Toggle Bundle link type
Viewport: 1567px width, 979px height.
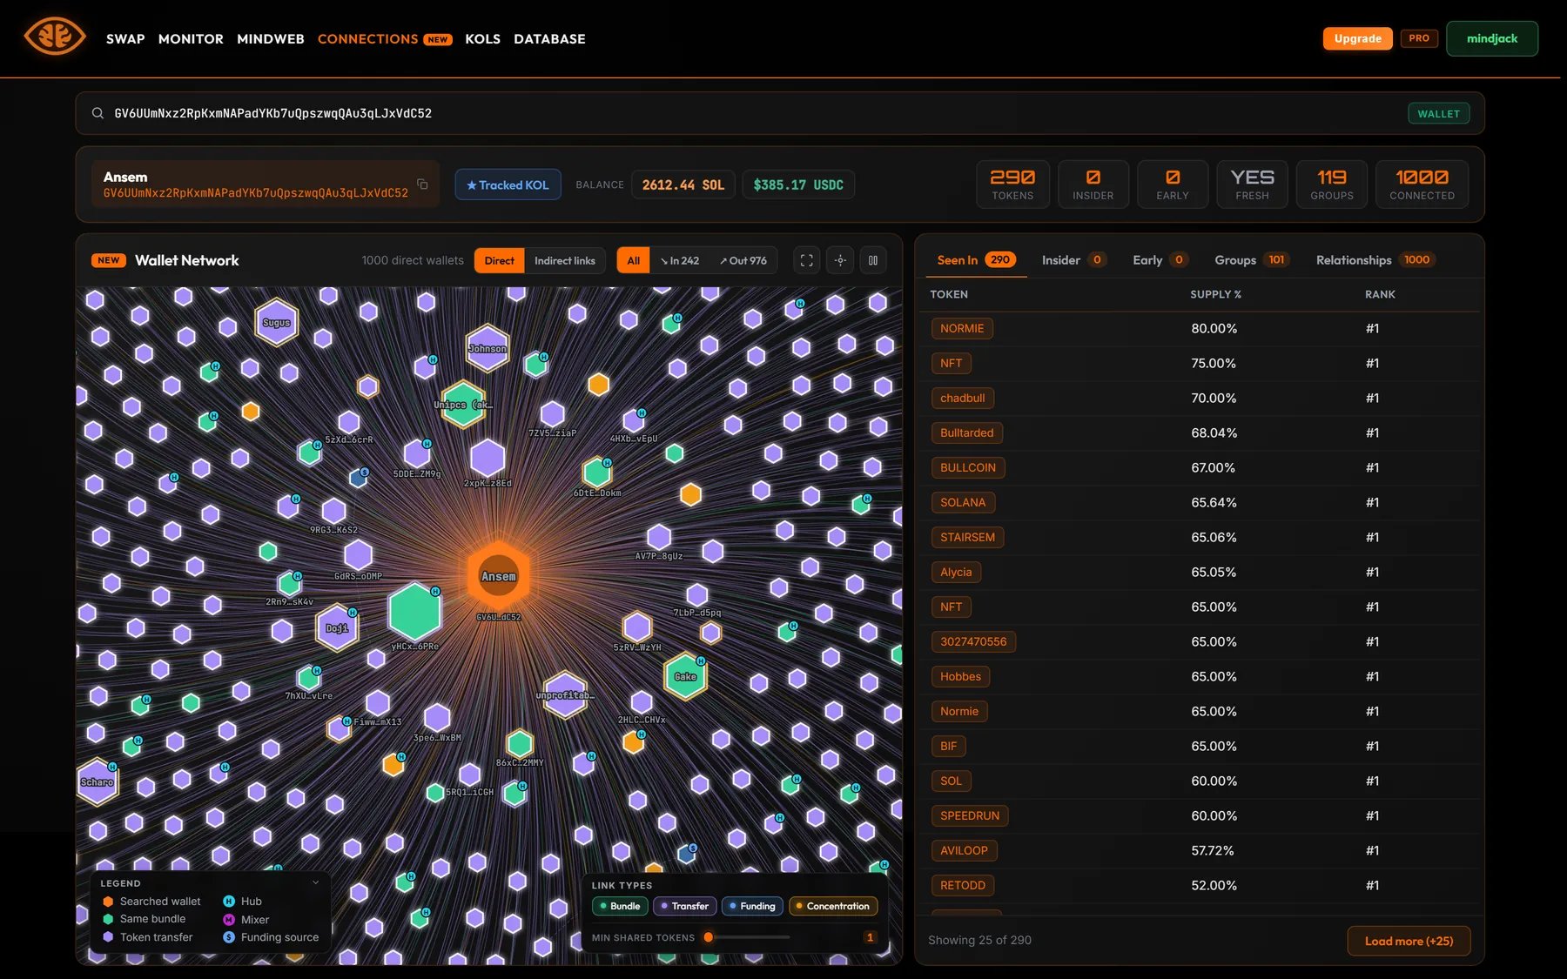[621, 906]
